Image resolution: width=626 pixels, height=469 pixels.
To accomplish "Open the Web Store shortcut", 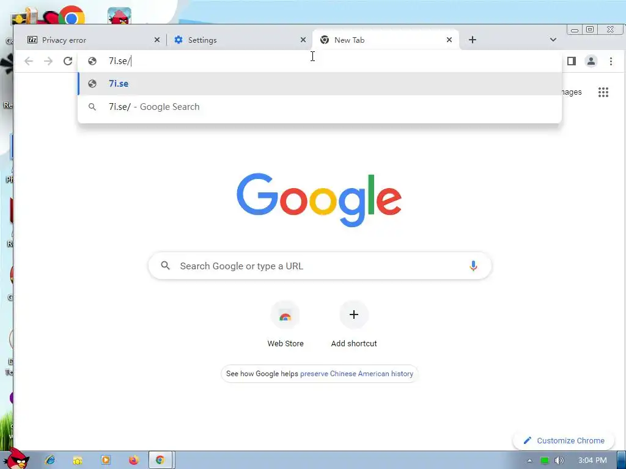I will click(x=285, y=325).
